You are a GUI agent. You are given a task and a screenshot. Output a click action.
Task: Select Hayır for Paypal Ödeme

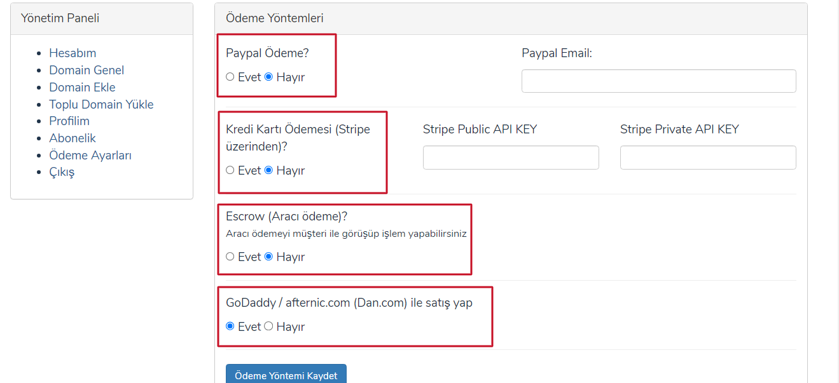(268, 77)
